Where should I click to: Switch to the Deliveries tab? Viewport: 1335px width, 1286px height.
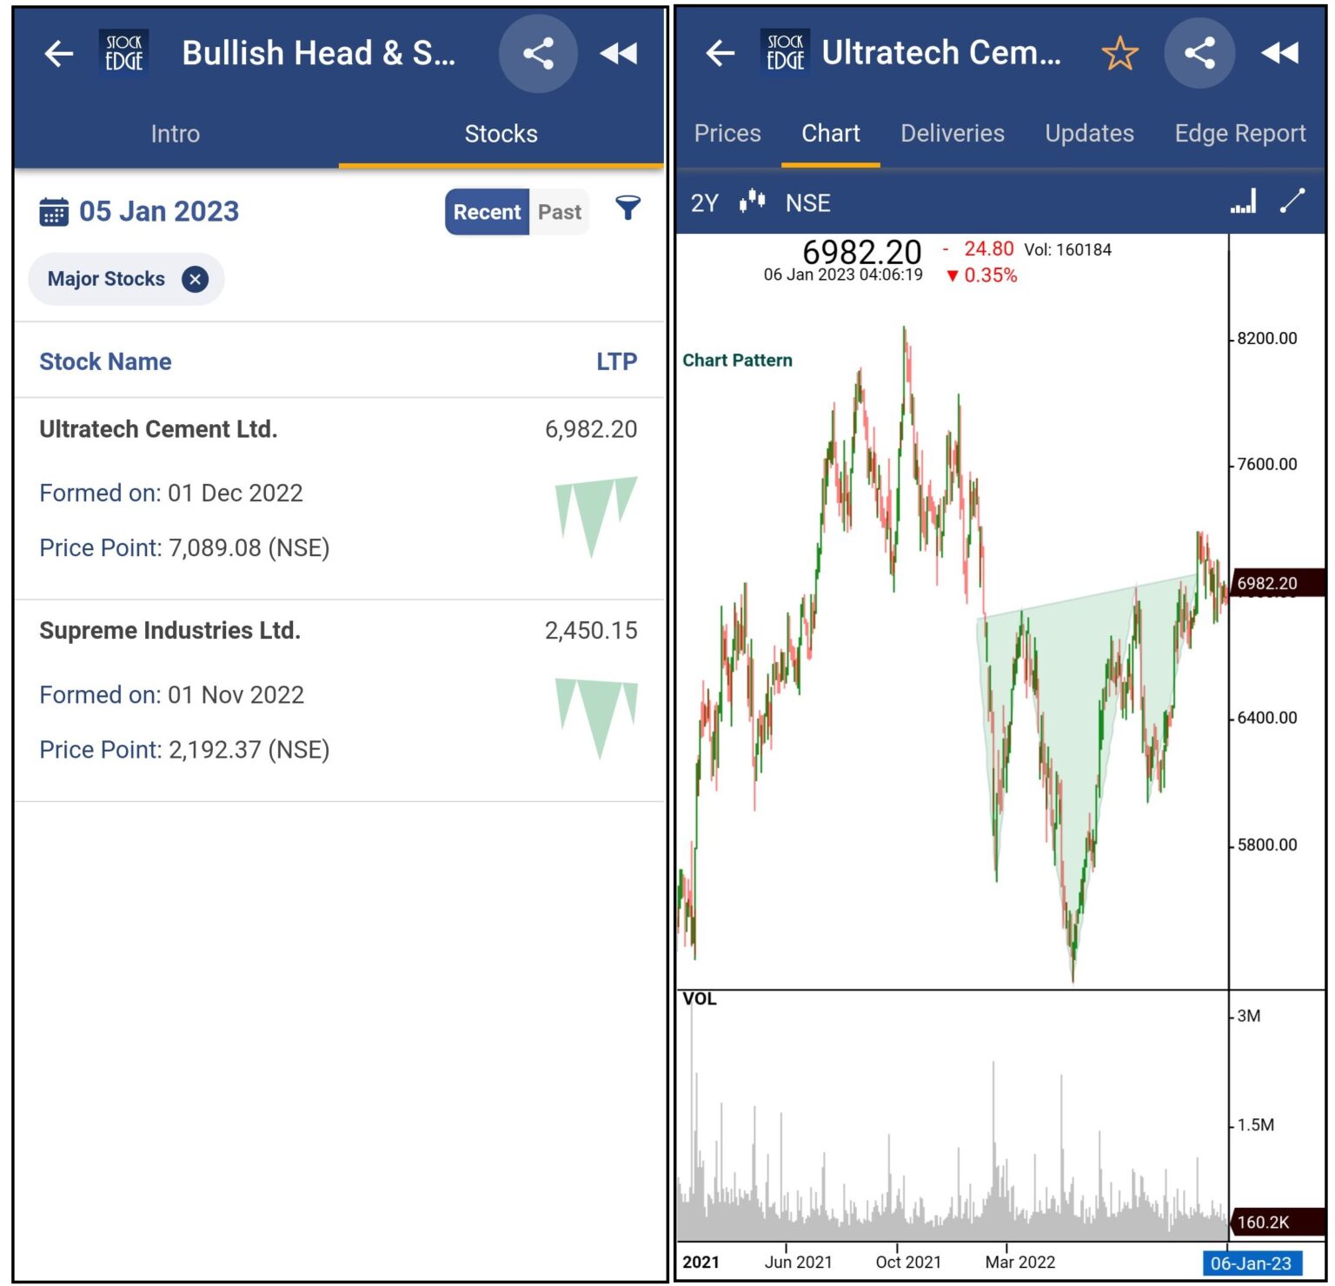pyautogui.click(x=953, y=133)
